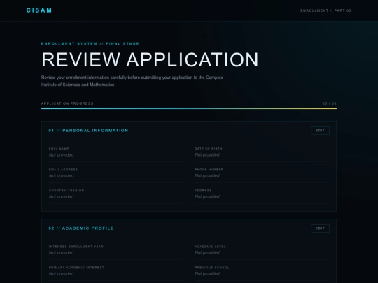Click the Email Address value

tap(61, 175)
